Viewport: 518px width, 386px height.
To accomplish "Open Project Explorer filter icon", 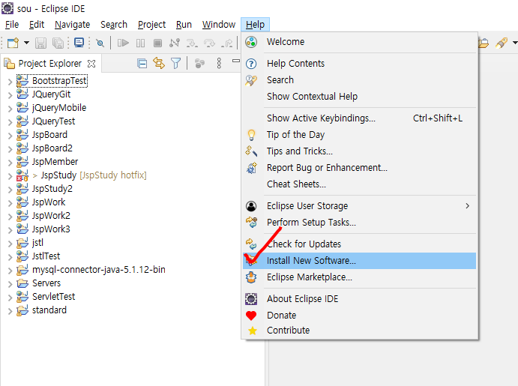I will (175, 63).
